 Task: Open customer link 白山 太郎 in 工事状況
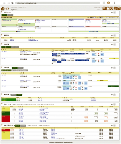click(4, 75)
